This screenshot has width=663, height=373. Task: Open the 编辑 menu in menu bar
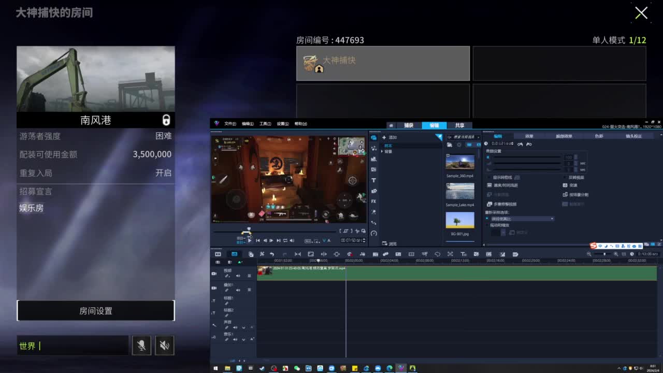[248, 124]
